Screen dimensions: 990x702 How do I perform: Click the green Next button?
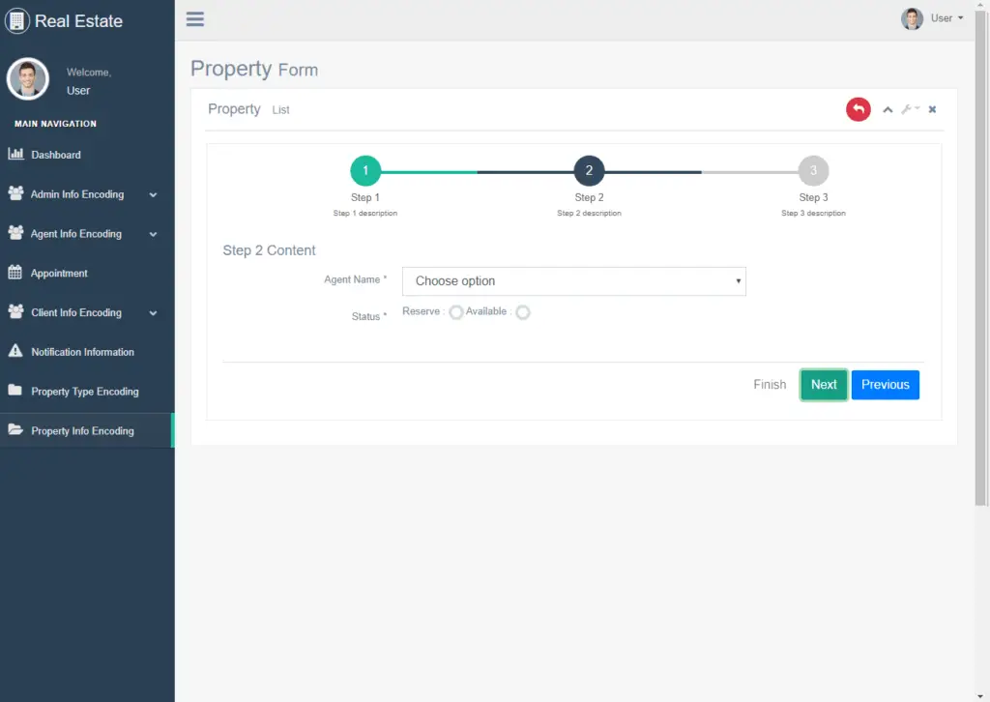(x=824, y=385)
